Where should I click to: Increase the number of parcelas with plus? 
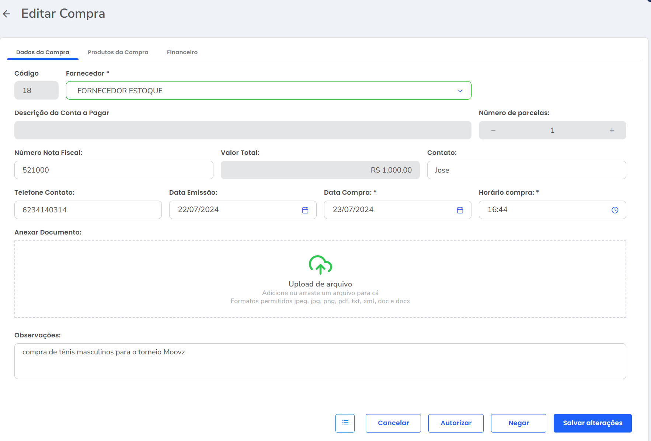pyautogui.click(x=612, y=131)
